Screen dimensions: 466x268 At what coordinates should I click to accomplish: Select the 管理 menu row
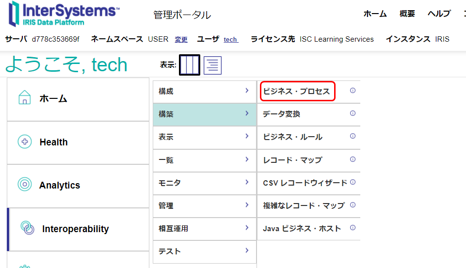[x=204, y=205]
